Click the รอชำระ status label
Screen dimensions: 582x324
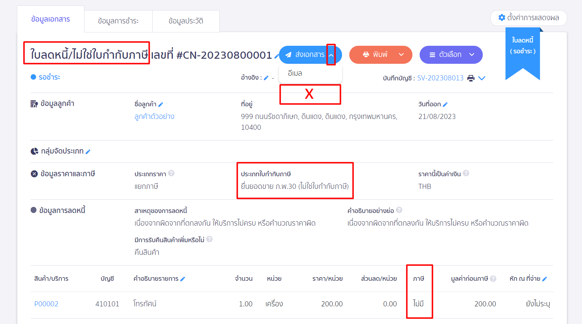(49, 77)
